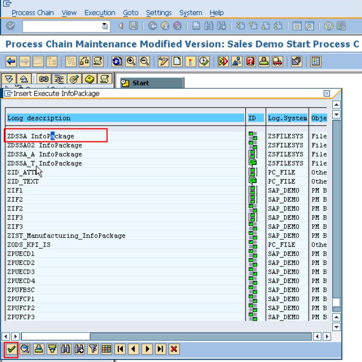
Task: Click the binoculars Find icon in dialog
Action: tap(66, 349)
